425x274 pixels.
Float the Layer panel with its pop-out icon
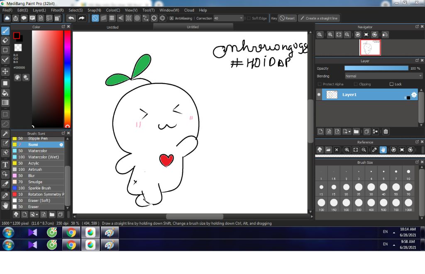tap(417, 61)
